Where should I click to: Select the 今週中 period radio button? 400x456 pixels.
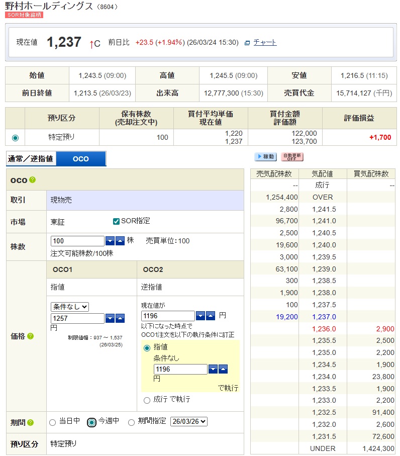click(91, 422)
